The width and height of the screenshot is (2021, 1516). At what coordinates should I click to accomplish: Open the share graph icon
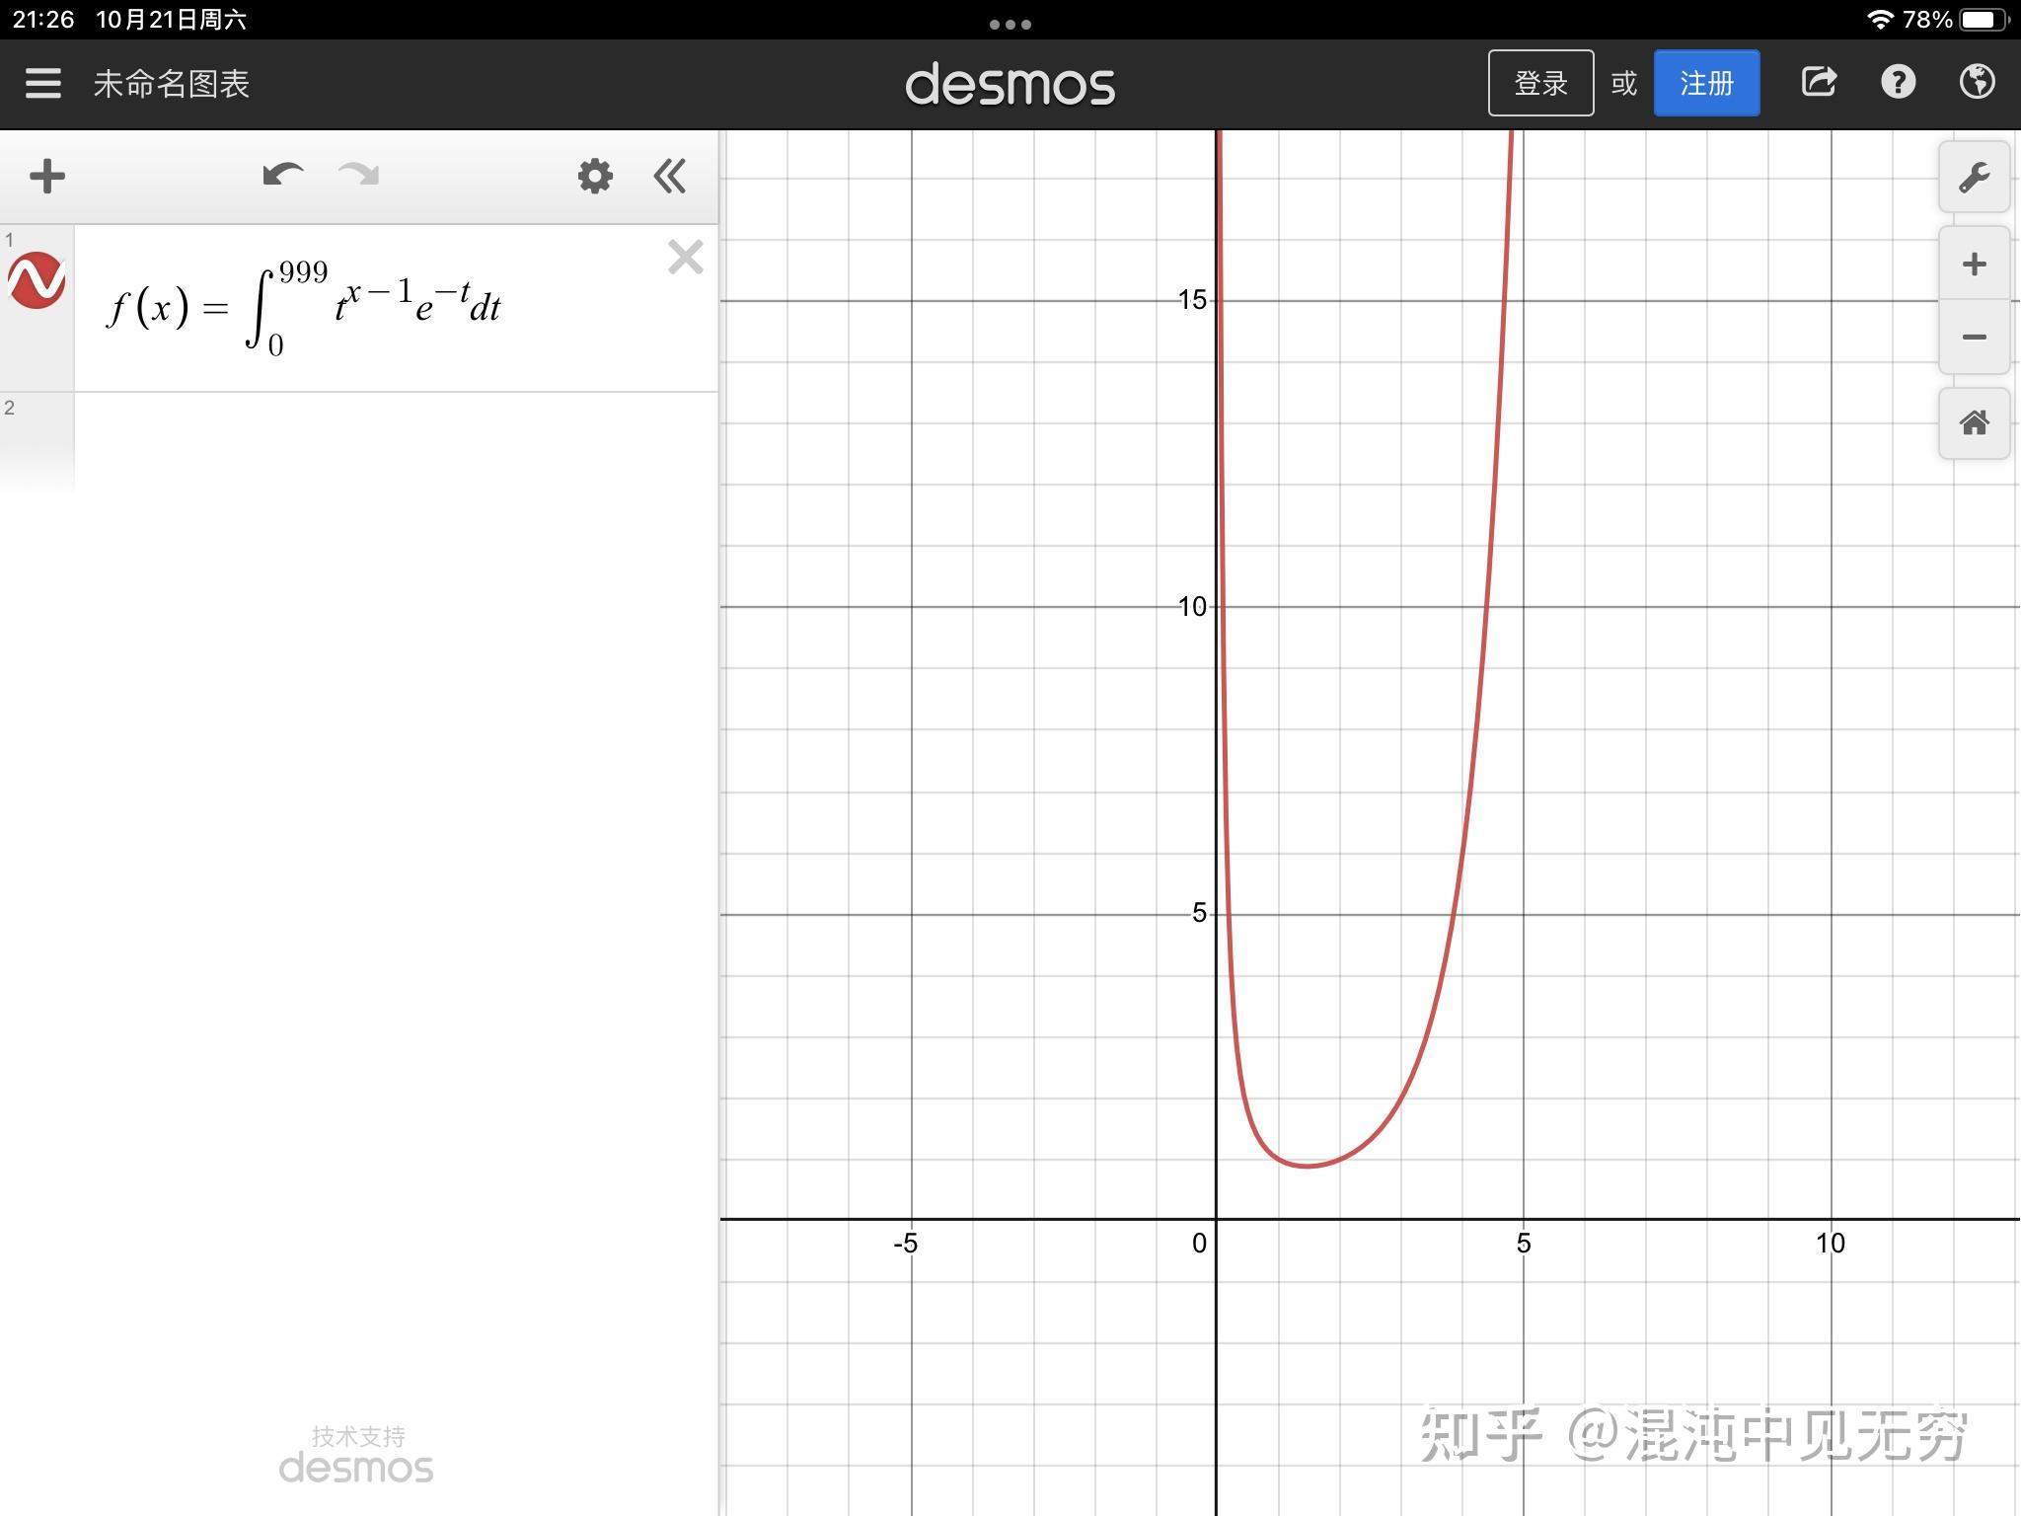pyautogui.click(x=1819, y=82)
